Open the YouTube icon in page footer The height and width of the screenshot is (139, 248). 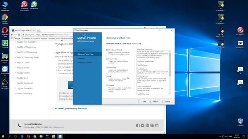pyautogui.click(x=157, y=125)
